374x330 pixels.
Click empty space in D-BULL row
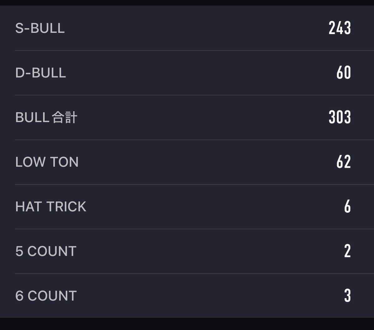tap(199, 73)
